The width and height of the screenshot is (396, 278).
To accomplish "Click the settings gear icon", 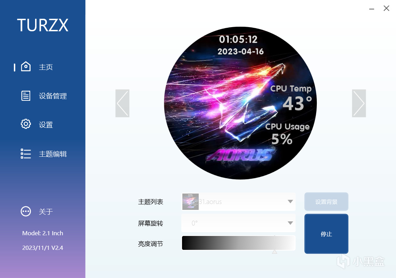I will [x=26, y=124].
